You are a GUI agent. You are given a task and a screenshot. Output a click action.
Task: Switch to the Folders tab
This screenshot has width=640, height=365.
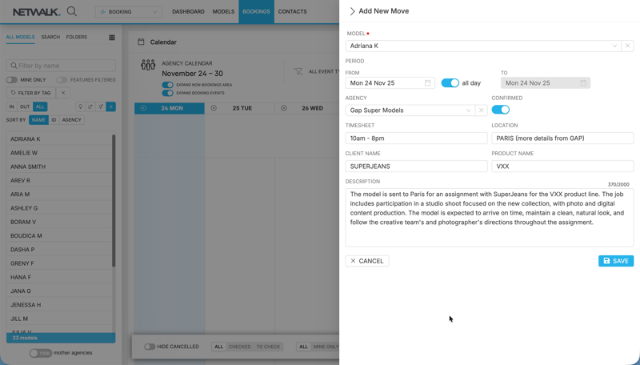point(77,37)
